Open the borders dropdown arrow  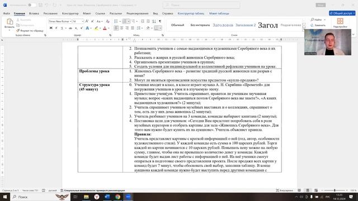click(161, 28)
